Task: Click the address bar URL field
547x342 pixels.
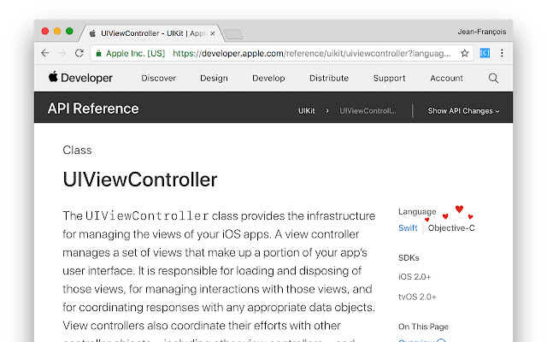Action: 308,53
